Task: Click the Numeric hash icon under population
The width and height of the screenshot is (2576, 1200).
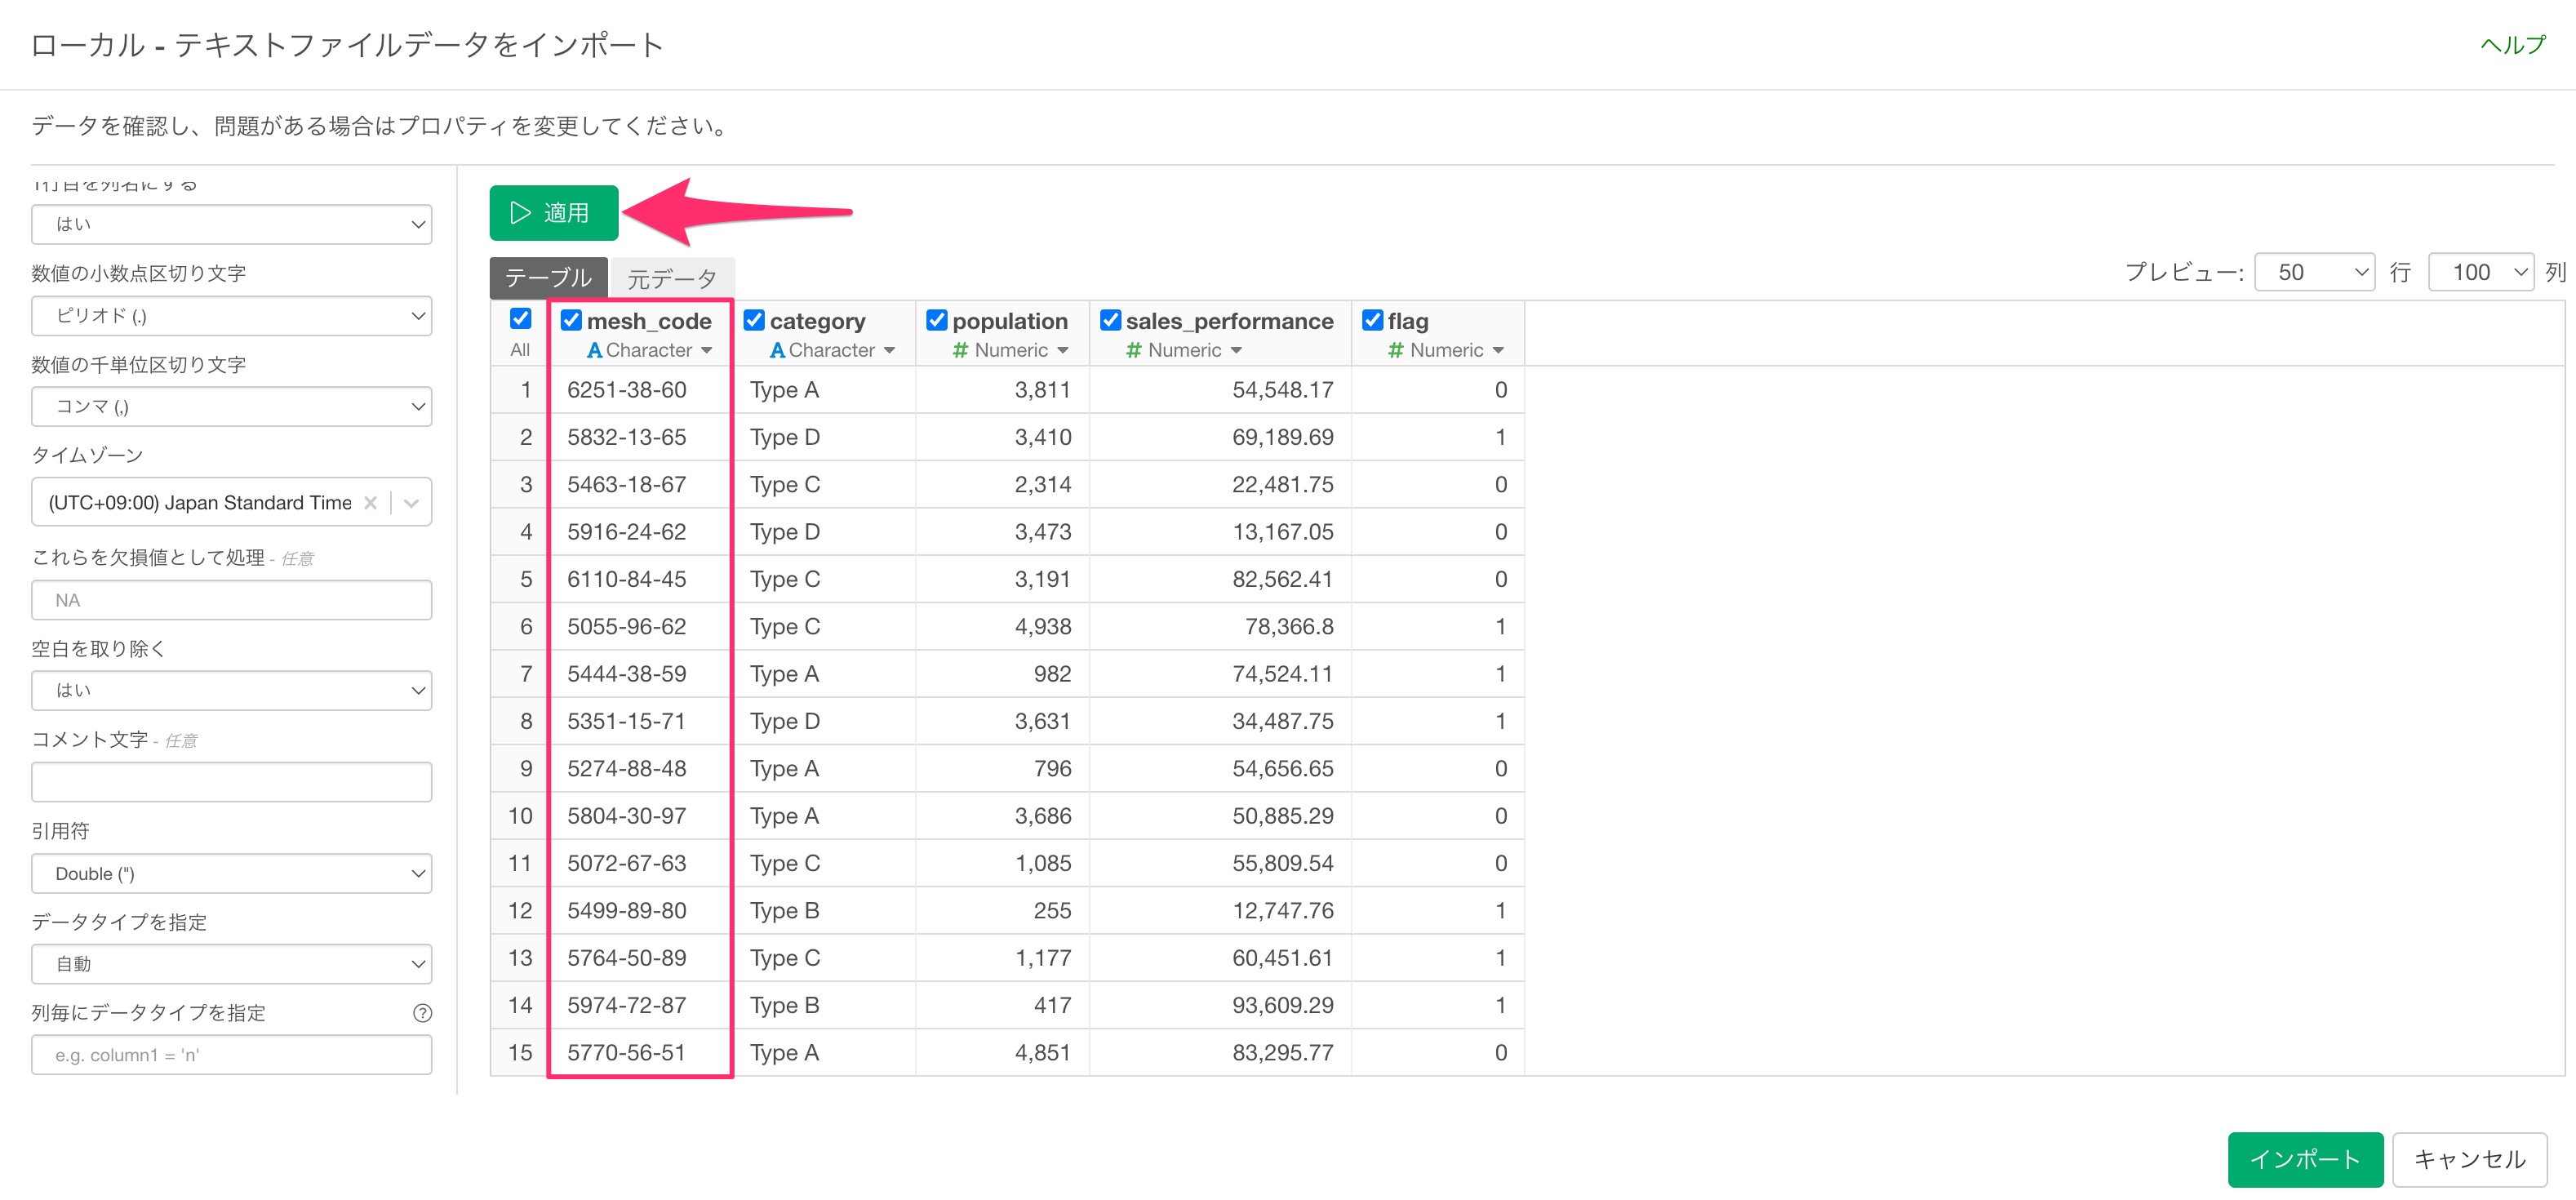Action: point(960,350)
